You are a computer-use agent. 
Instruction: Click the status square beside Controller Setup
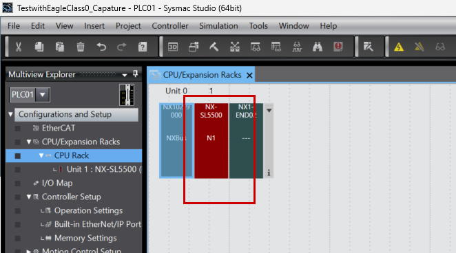click(18, 197)
